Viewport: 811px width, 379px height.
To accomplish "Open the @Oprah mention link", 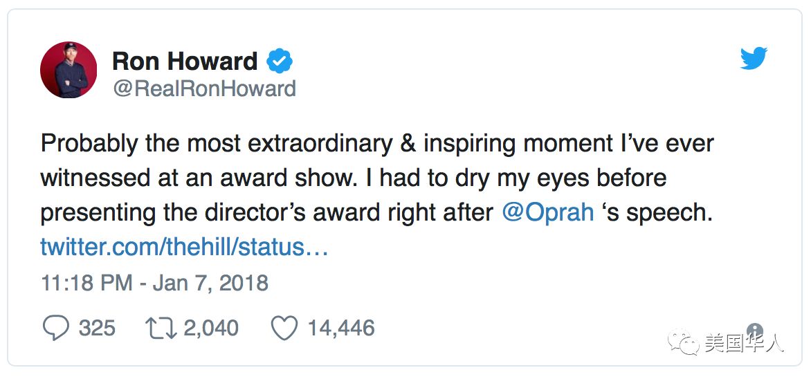I will point(547,212).
